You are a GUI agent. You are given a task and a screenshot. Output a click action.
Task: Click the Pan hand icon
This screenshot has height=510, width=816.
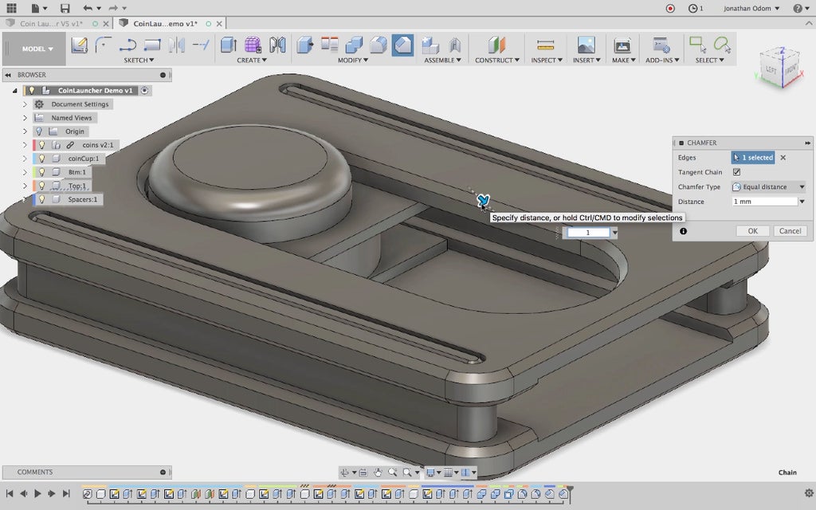pos(378,473)
